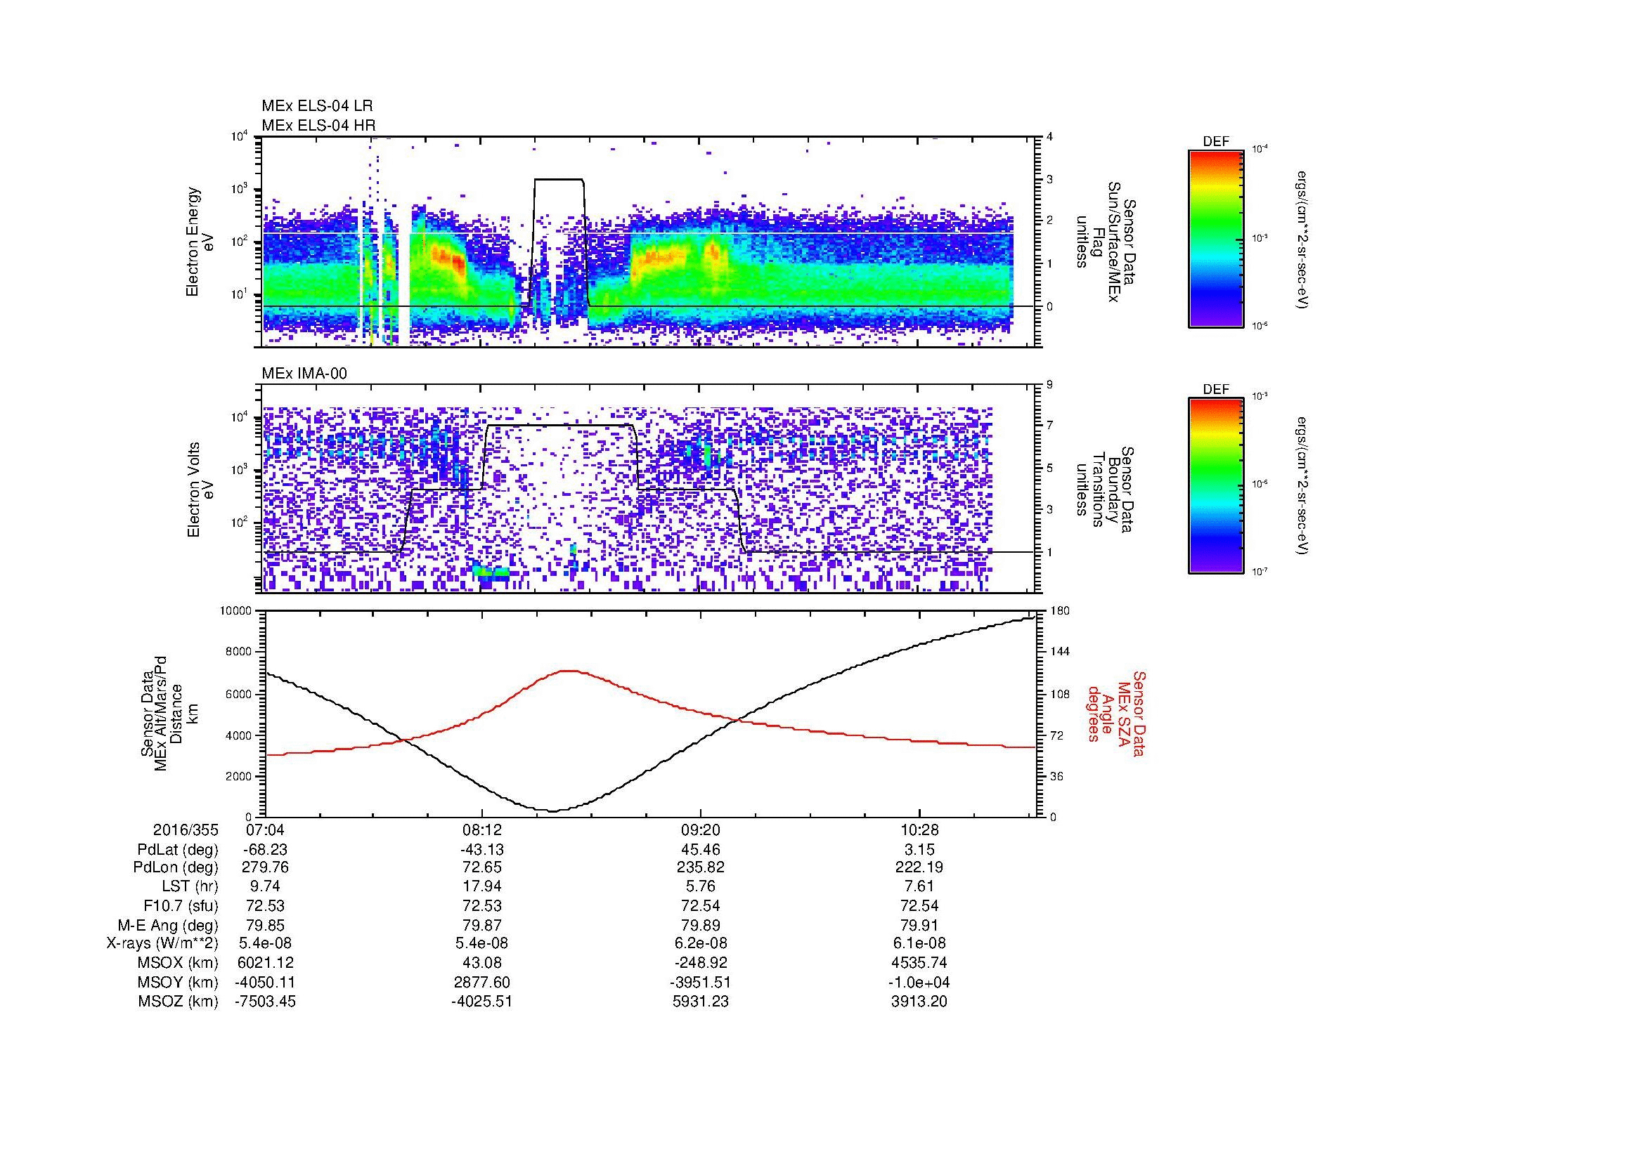1644x1161 pixels.
Task: Click the time tick label '09:20'
Action: pos(701,830)
